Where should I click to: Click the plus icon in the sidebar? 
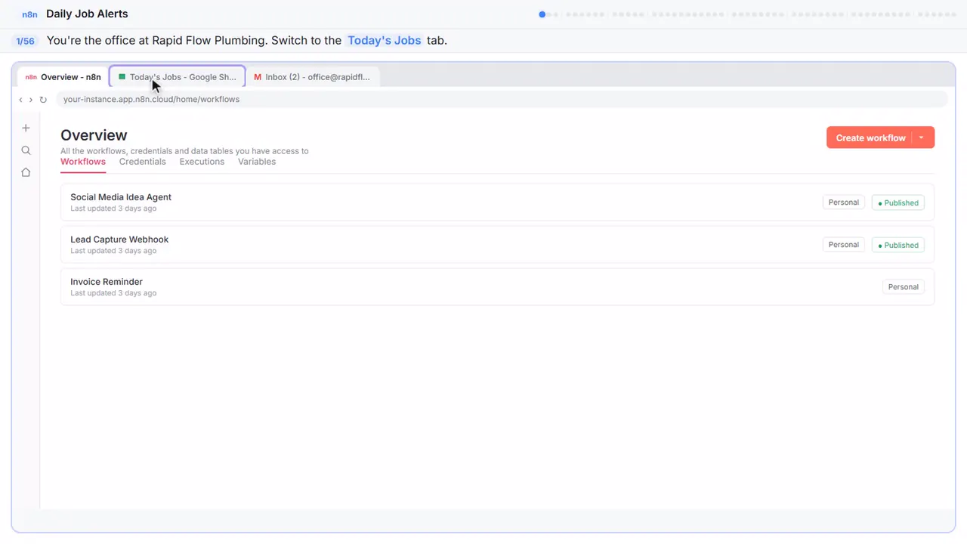coord(26,128)
